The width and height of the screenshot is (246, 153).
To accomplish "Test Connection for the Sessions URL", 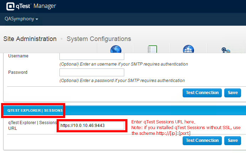I will coord(202,141).
